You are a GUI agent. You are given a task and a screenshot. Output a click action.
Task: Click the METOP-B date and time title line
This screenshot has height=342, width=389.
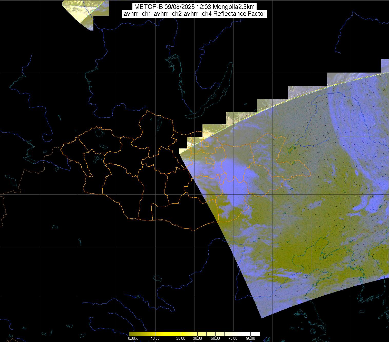(194, 7)
